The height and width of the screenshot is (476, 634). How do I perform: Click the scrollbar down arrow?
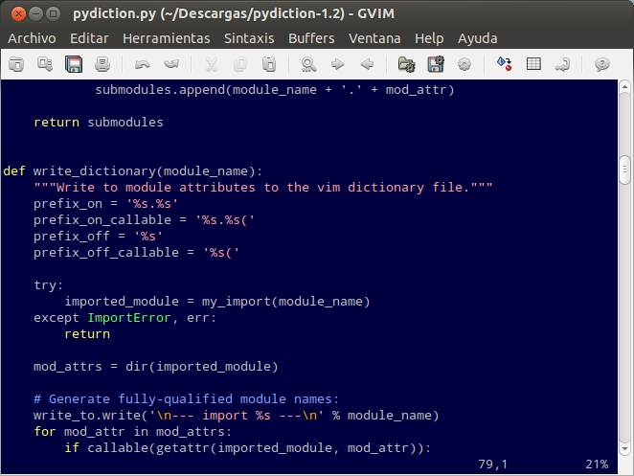pyautogui.click(x=624, y=448)
